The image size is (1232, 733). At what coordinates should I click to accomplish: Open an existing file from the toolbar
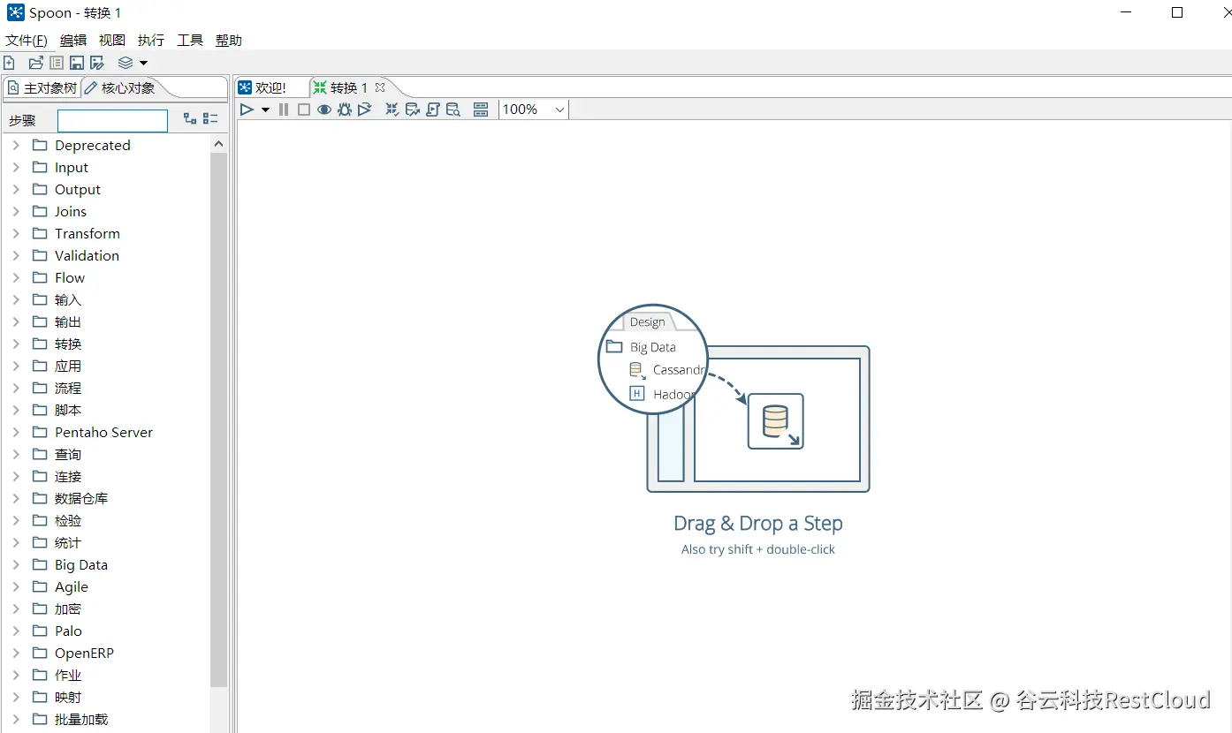35,63
